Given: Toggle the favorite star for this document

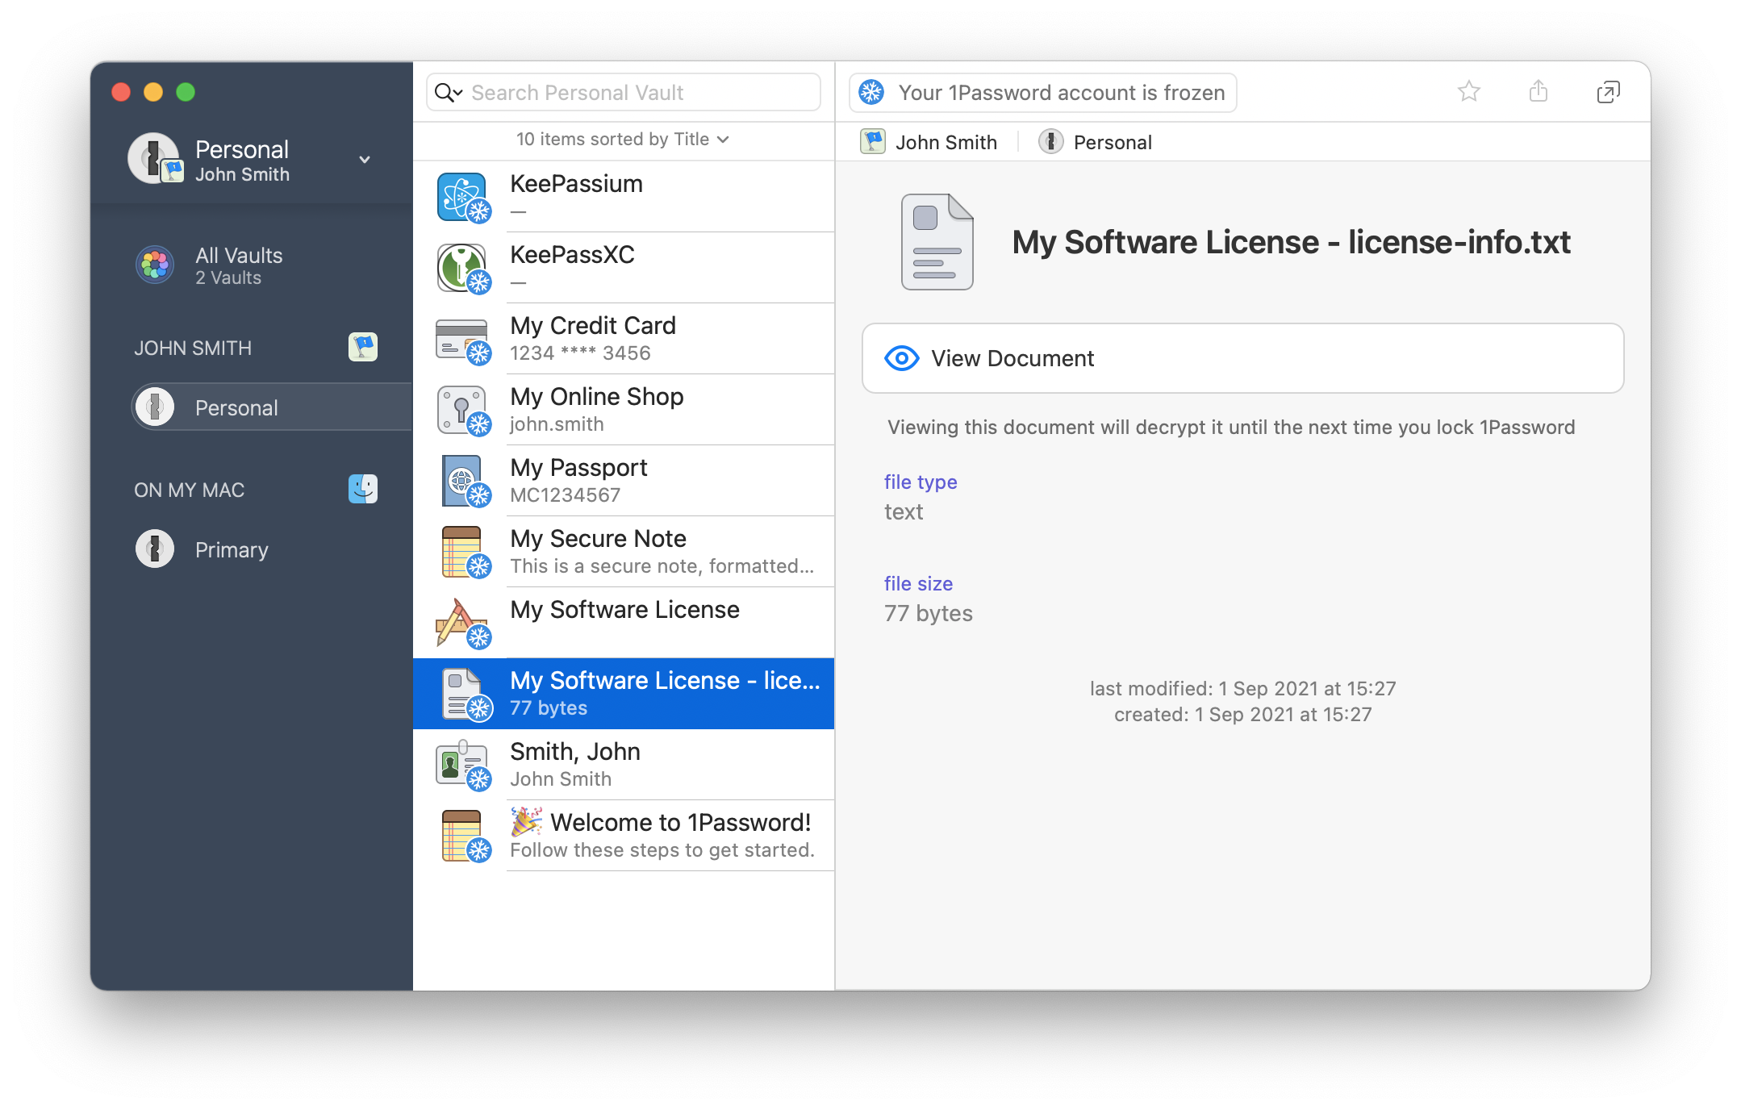Looking at the screenshot, I should (x=1470, y=92).
